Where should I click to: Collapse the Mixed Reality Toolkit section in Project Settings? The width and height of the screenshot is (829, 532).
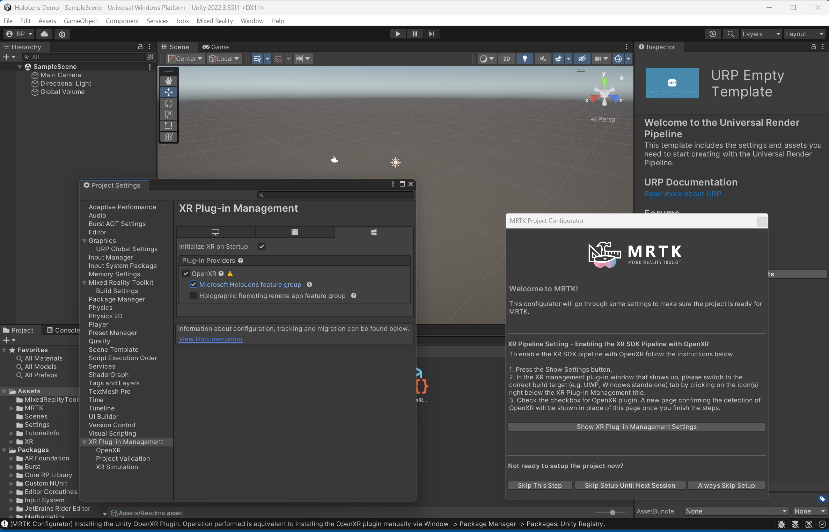coord(85,283)
